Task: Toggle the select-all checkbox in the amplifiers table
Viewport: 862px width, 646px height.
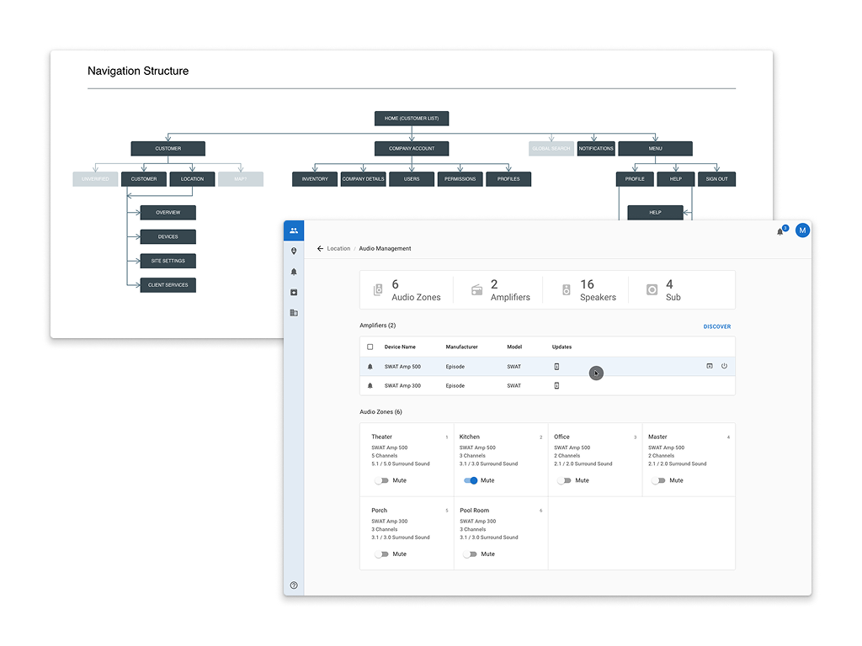Action: (368, 347)
